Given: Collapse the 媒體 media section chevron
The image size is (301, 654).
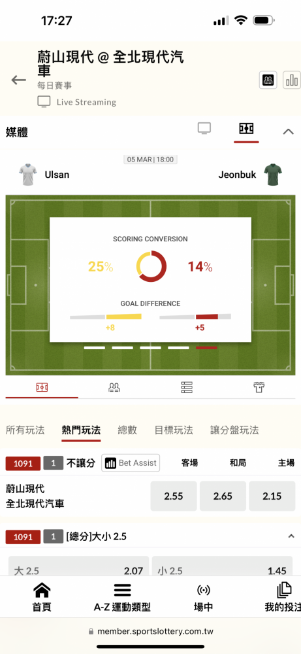Looking at the screenshot, I should coord(288,132).
